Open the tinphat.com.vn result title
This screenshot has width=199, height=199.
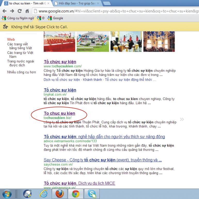pos(60,90)
